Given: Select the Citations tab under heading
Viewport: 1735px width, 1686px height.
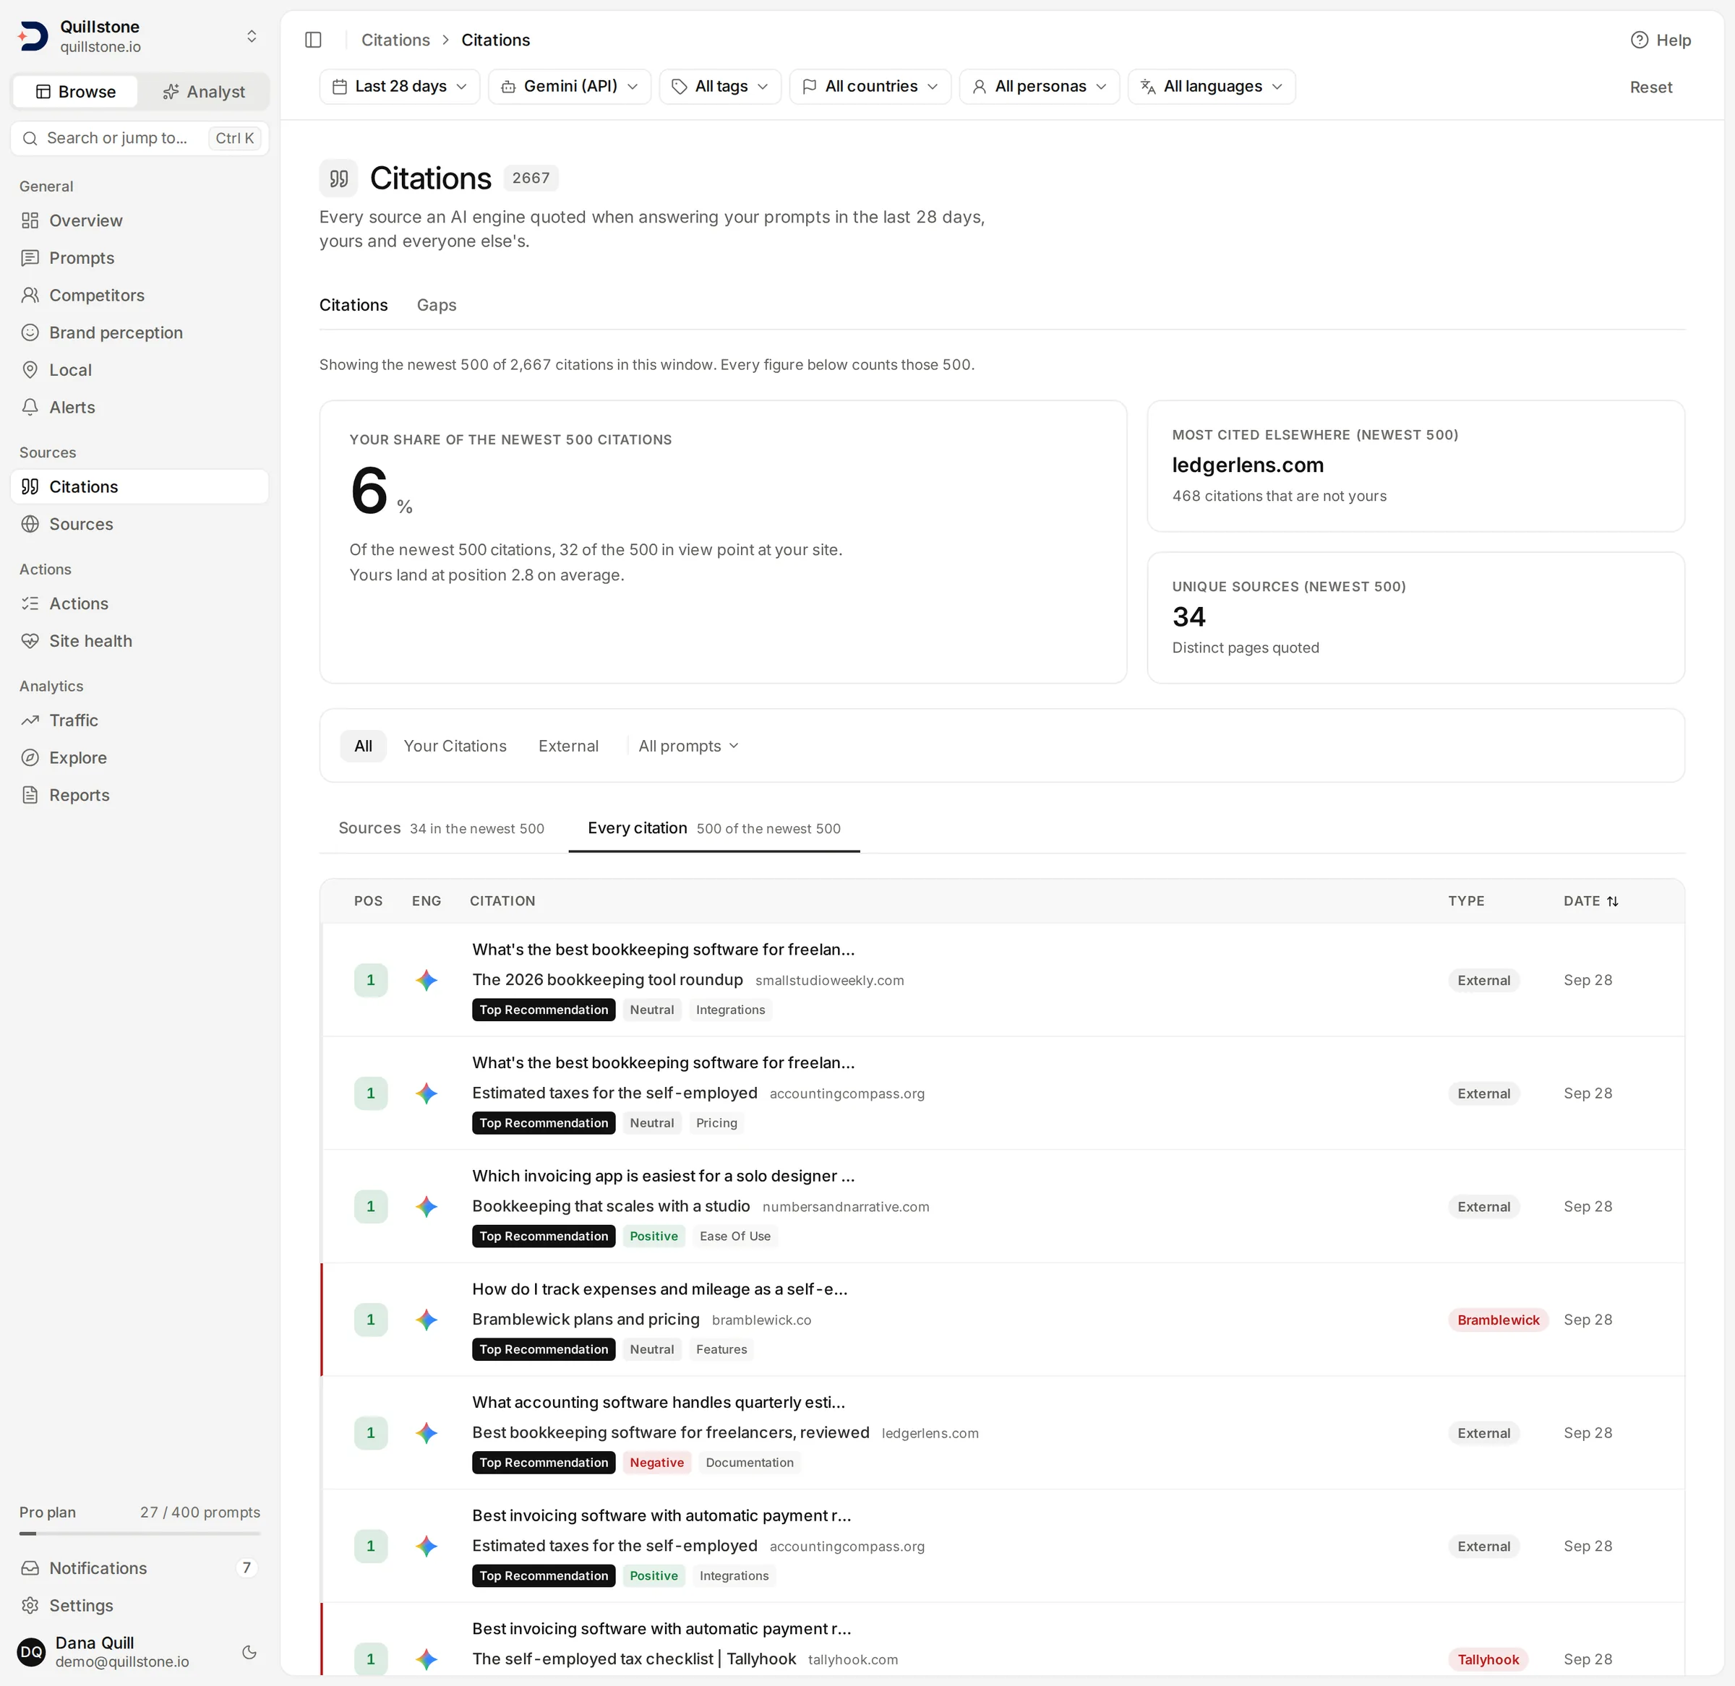Looking at the screenshot, I should click(354, 305).
